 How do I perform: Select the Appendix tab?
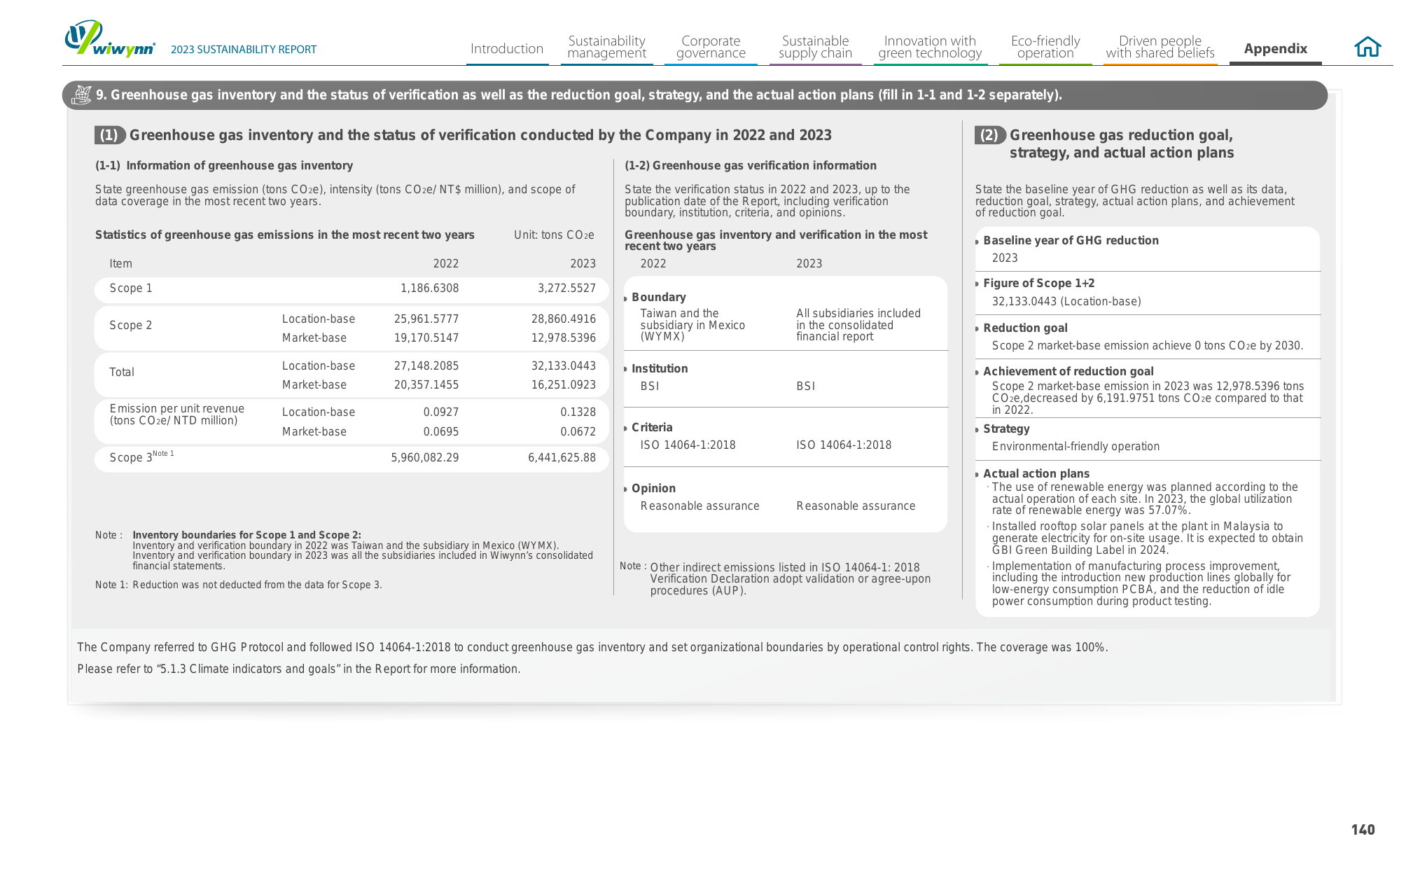pyautogui.click(x=1275, y=48)
